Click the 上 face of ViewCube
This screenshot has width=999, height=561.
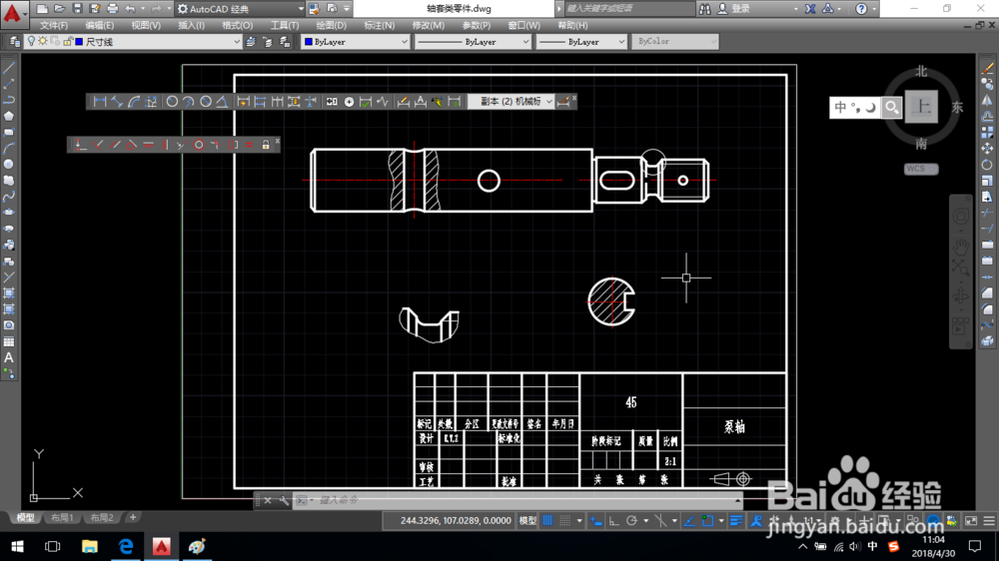point(921,107)
